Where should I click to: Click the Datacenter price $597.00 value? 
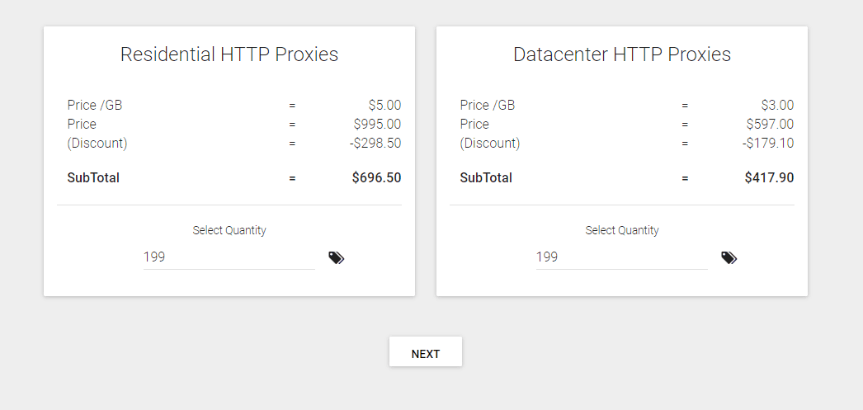[770, 124]
